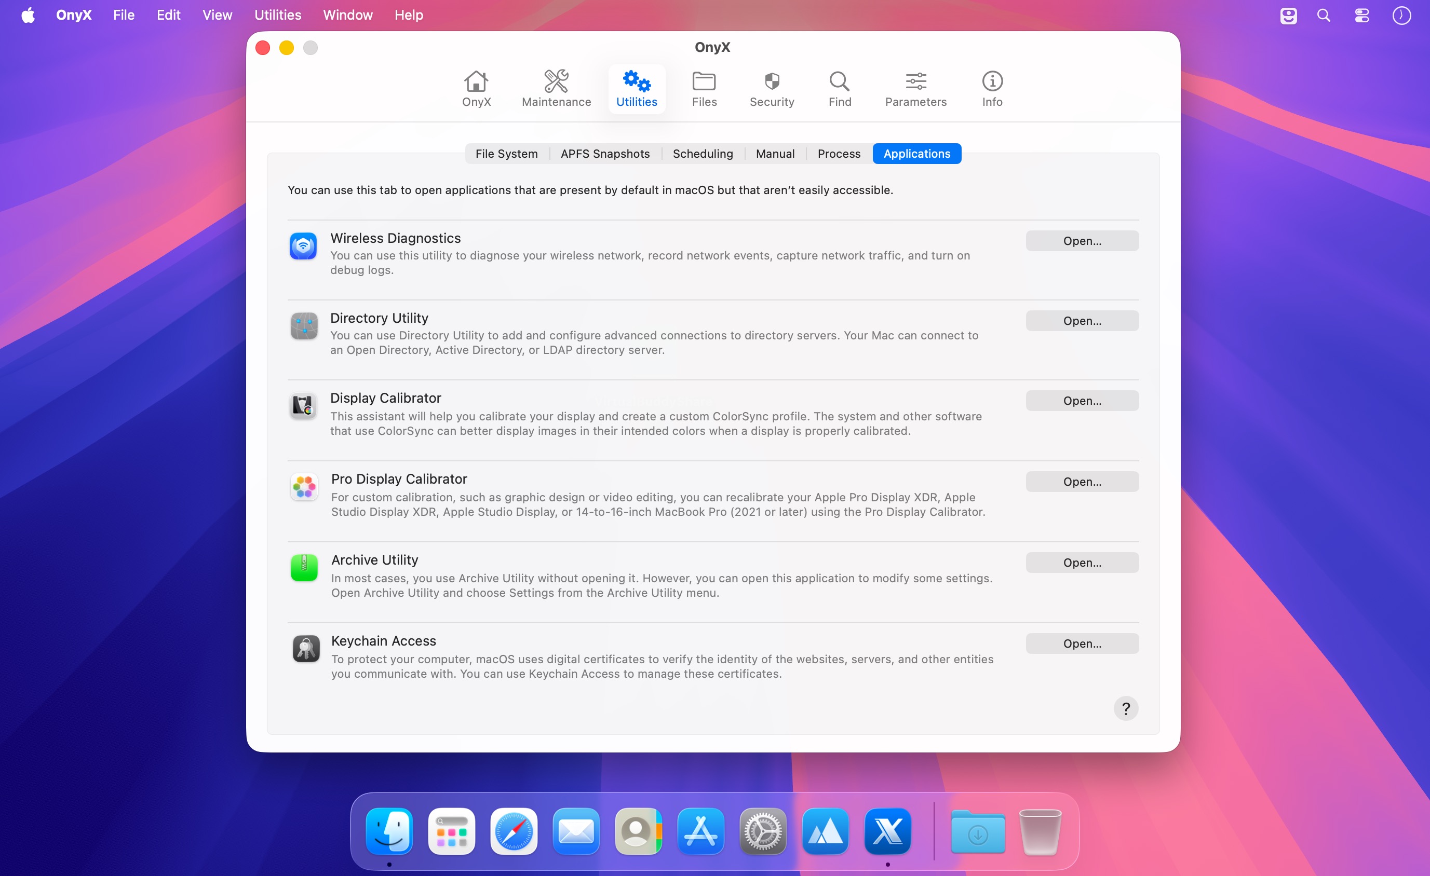
Task: Show the Info toolbar section
Action: (x=992, y=89)
